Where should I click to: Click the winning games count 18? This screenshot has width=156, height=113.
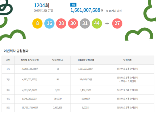(x=58, y=69)
